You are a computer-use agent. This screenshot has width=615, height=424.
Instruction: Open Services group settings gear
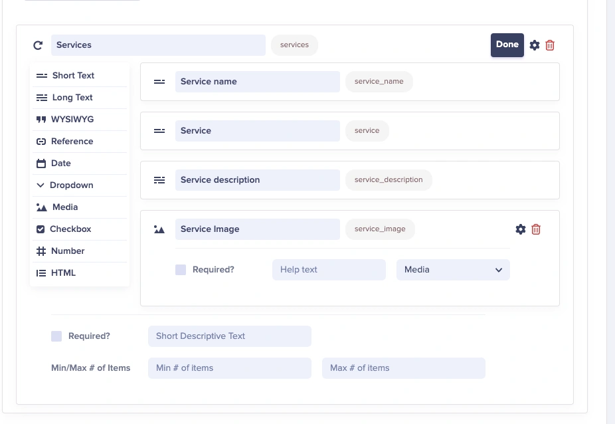(535, 45)
